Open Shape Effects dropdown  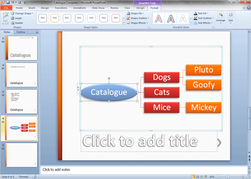137,23
